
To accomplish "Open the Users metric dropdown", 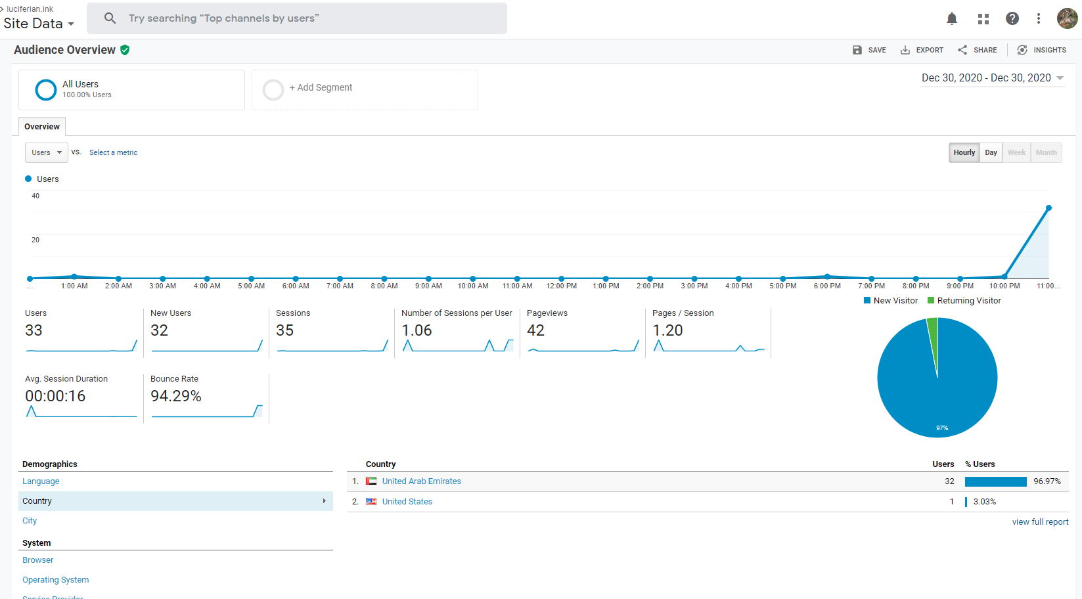I will (x=47, y=152).
